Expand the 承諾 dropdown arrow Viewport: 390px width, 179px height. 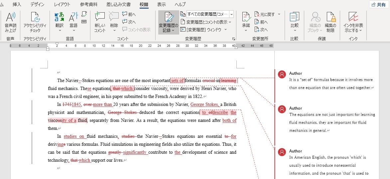point(246,31)
